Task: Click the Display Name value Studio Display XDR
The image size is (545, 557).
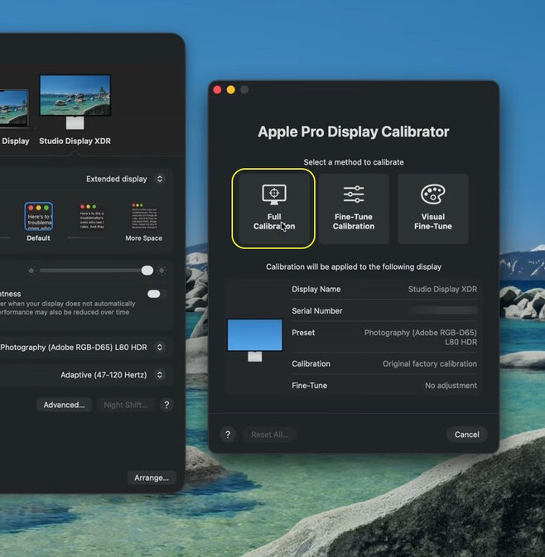Action: click(x=442, y=289)
